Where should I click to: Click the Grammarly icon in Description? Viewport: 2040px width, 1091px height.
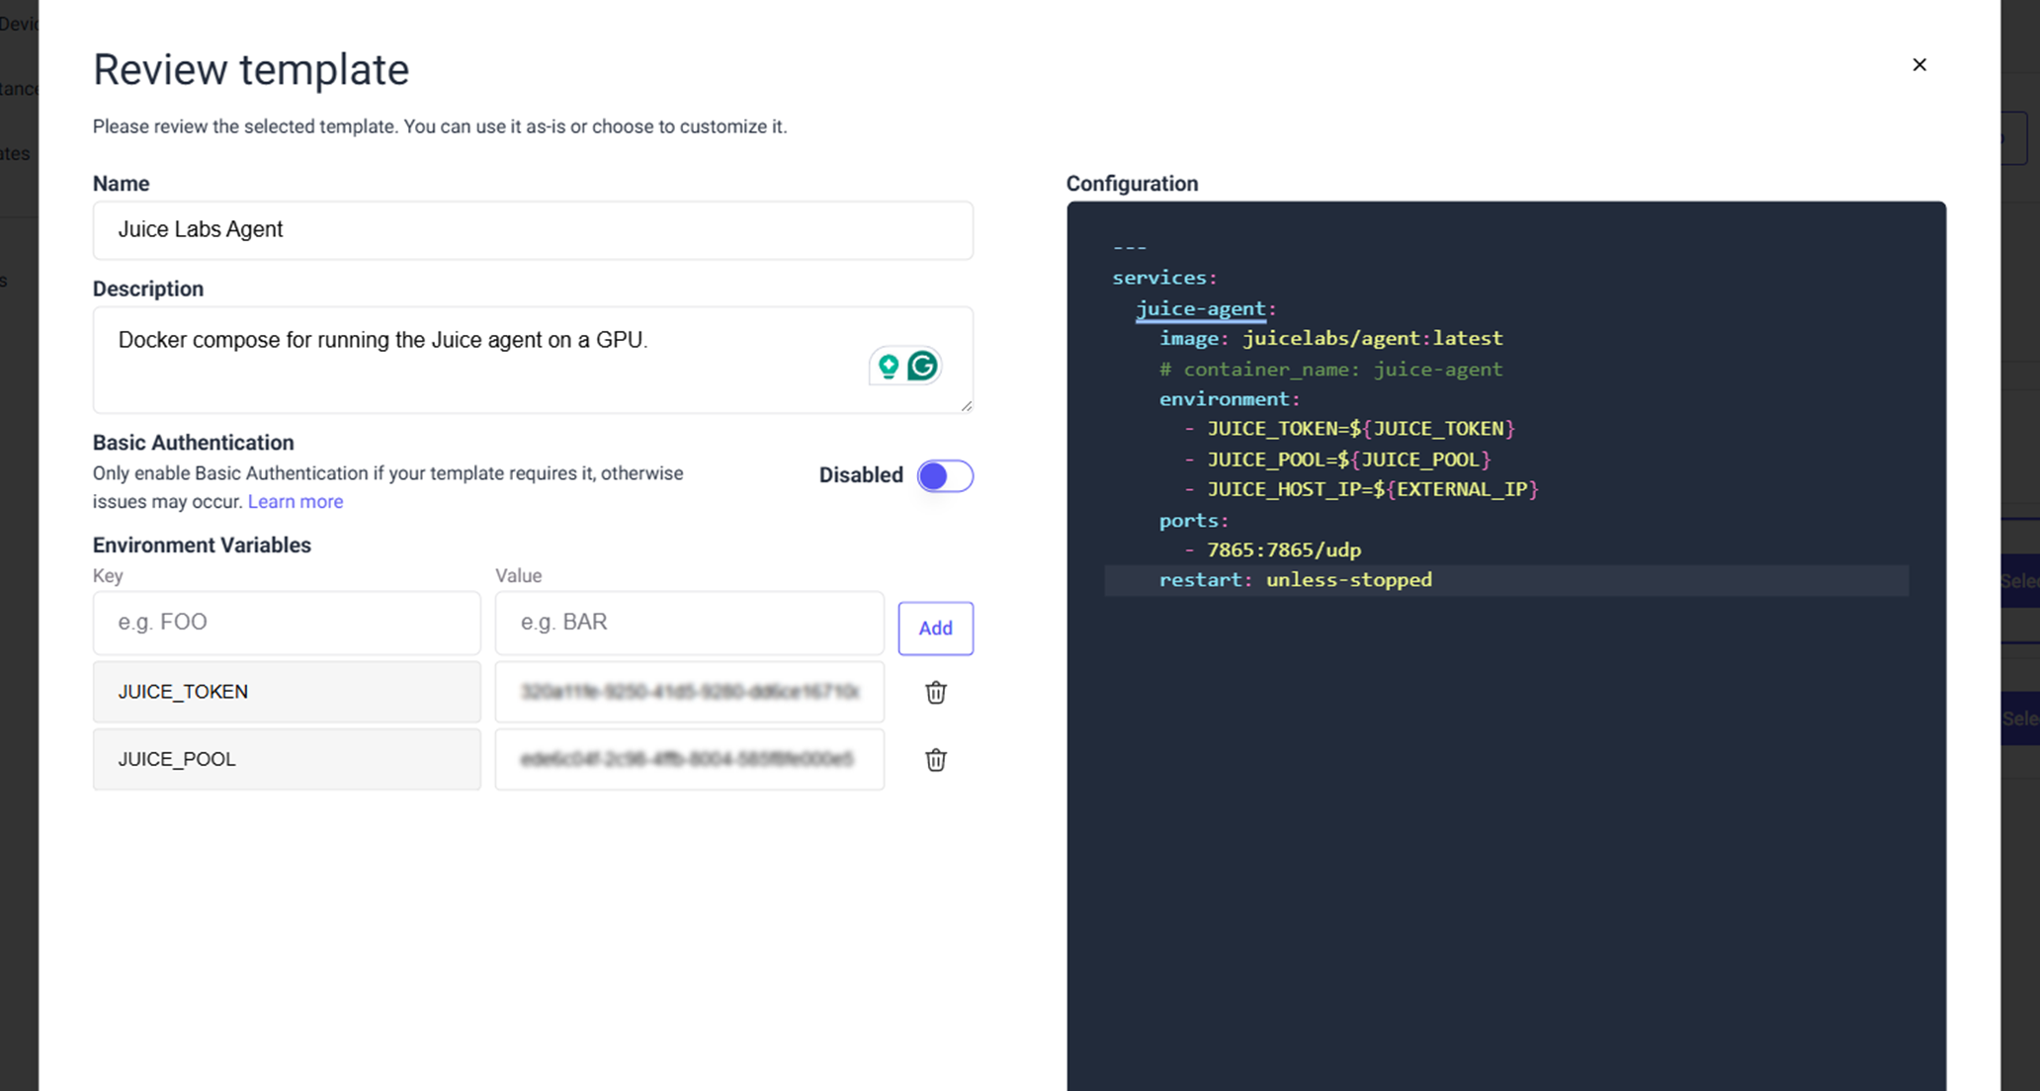coord(922,366)
